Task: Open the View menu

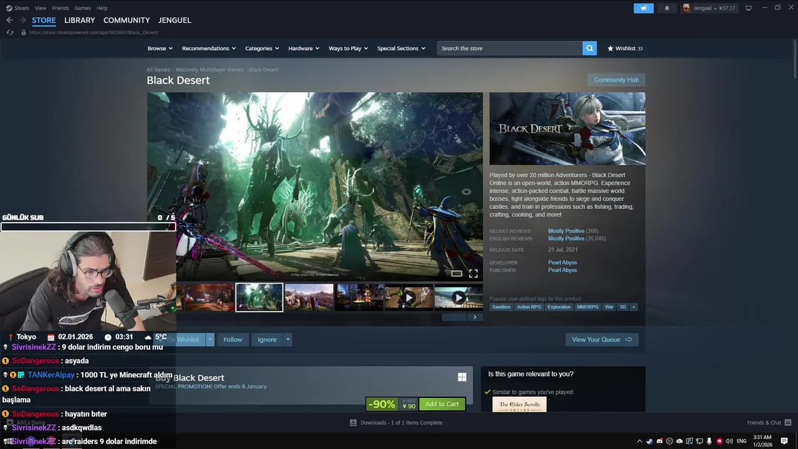Action: [x=41, y=8]
